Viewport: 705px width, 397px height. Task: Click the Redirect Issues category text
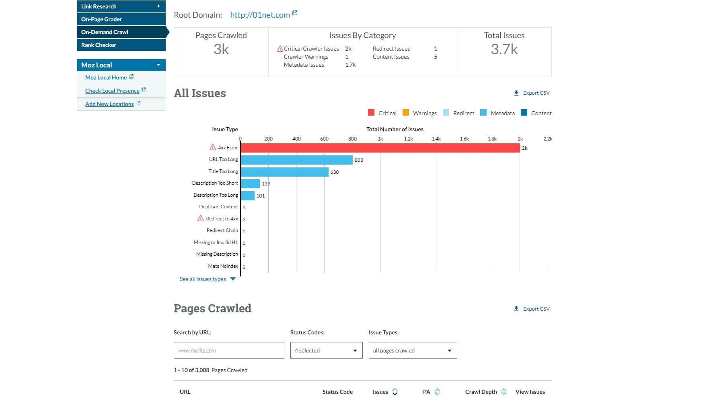pyautogui.click(x=391, y=49)
